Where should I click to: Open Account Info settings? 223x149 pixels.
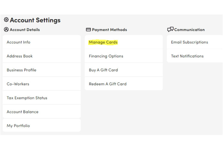coord(18,42)
